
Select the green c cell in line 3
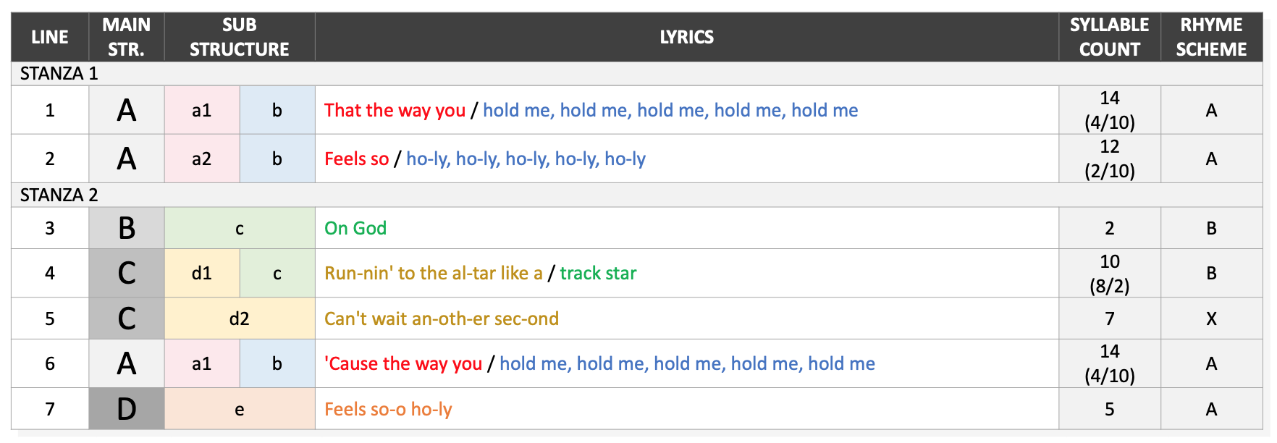(x=240, y=229)
